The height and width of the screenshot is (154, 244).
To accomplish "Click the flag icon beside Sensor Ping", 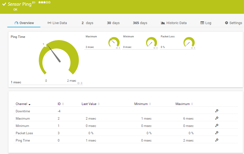I will click(x=34, y=2).
